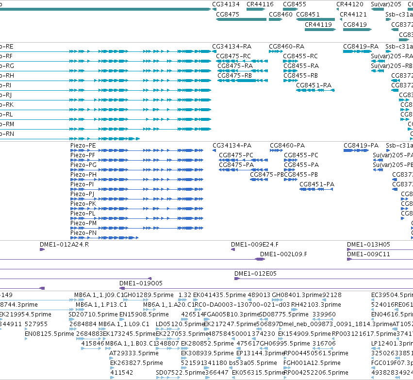Image resolution: width=413 pixels, height=380 pixels.
Task: Click the CG8475-PC protein label
Action: (x=236, y=155)
